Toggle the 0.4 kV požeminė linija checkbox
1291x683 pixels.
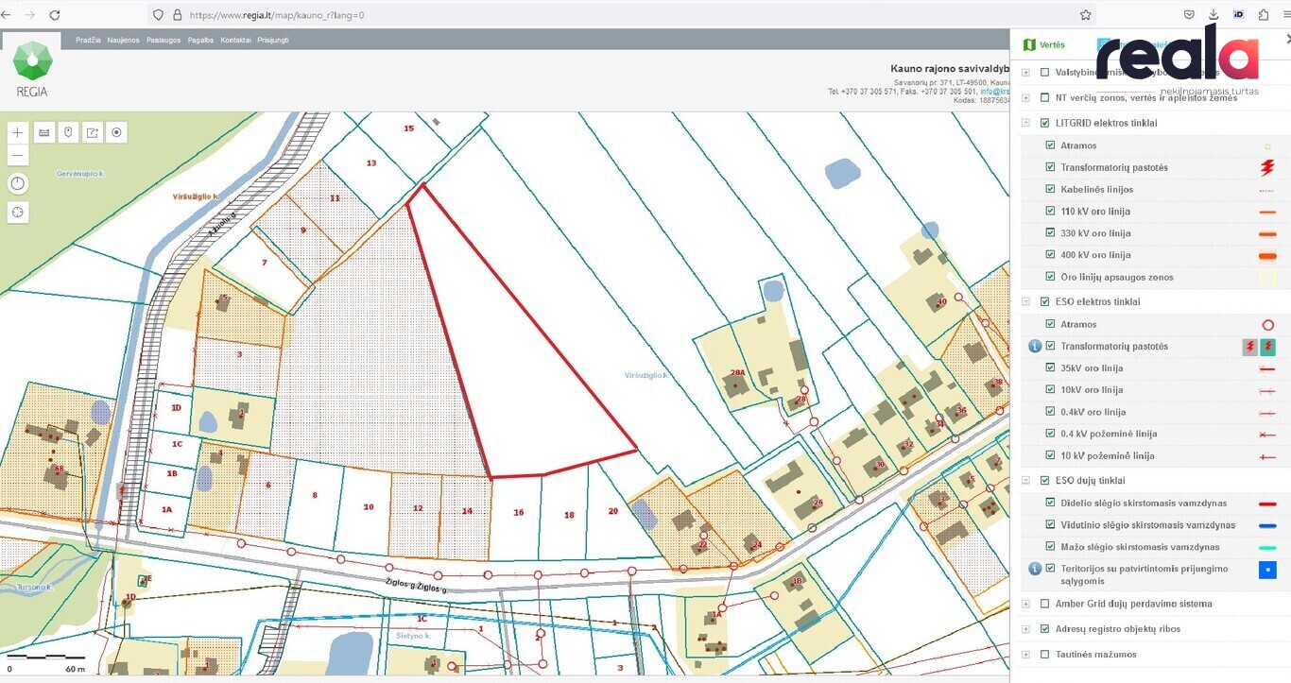pos(1051,434)
